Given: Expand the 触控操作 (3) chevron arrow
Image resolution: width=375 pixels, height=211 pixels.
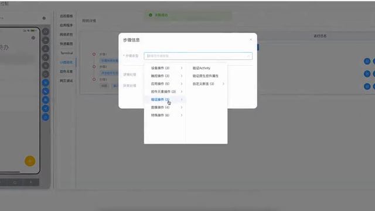Looking at the screenshot, I should (x=182, y=76).
